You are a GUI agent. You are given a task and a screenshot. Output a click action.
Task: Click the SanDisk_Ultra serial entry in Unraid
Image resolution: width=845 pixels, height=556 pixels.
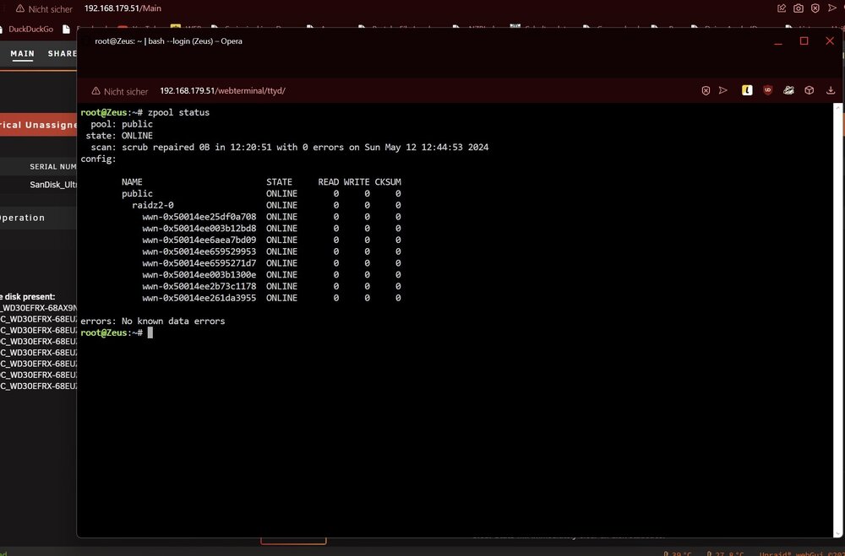(53, 185)
